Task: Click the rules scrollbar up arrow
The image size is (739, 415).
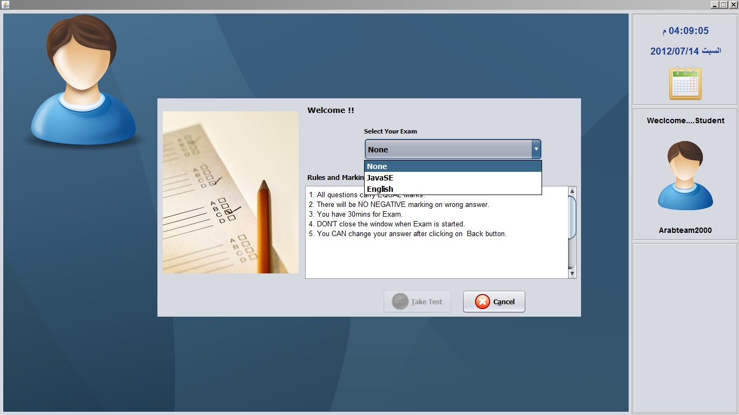Action: [x=572, y=191]
